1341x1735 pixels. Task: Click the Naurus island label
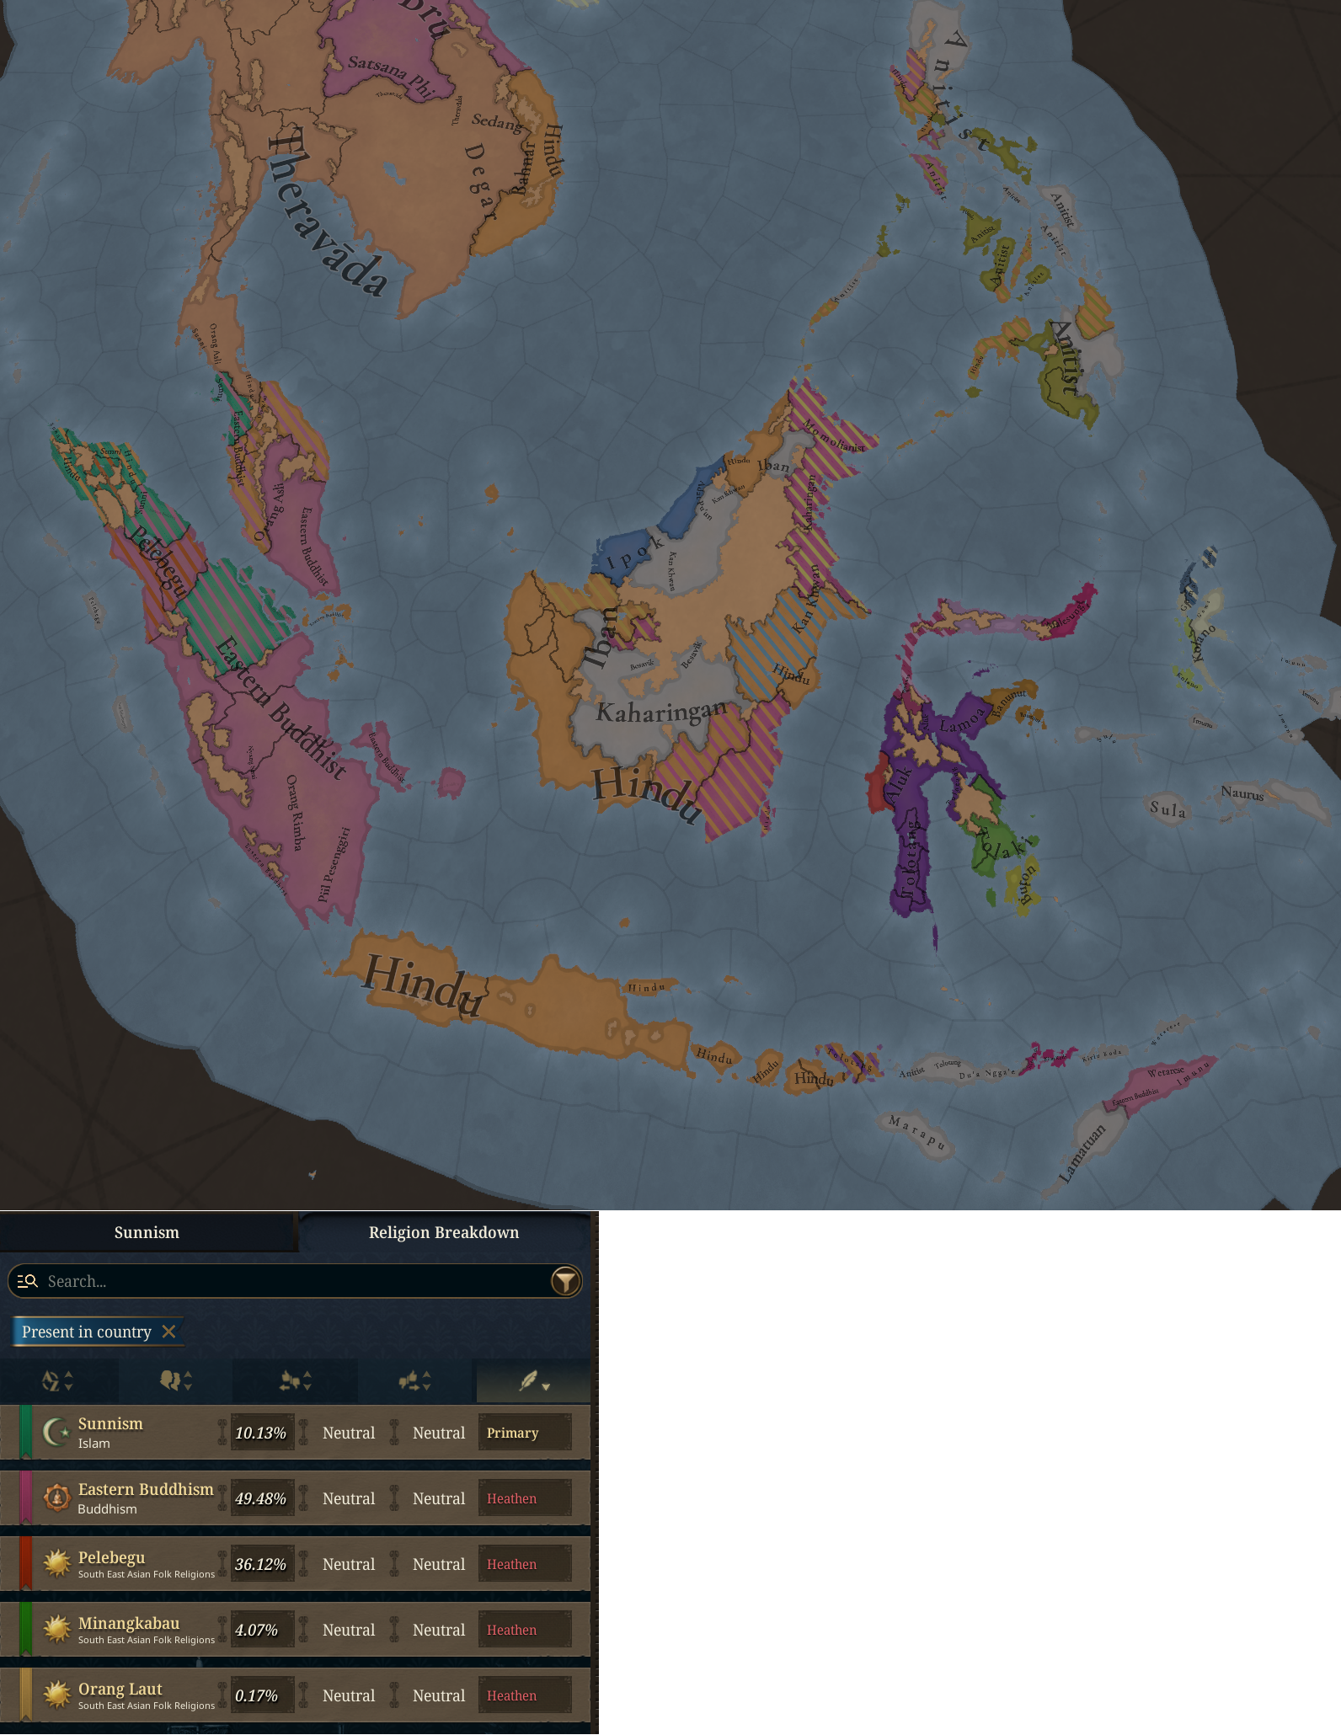pyautogui.click(x=1242, y=793)
